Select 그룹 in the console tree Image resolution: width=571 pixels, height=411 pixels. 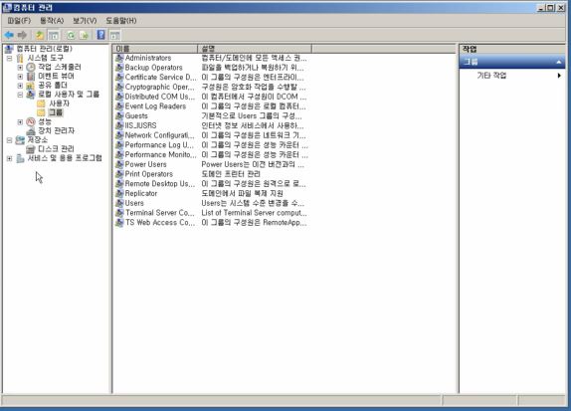coord(56,112)
